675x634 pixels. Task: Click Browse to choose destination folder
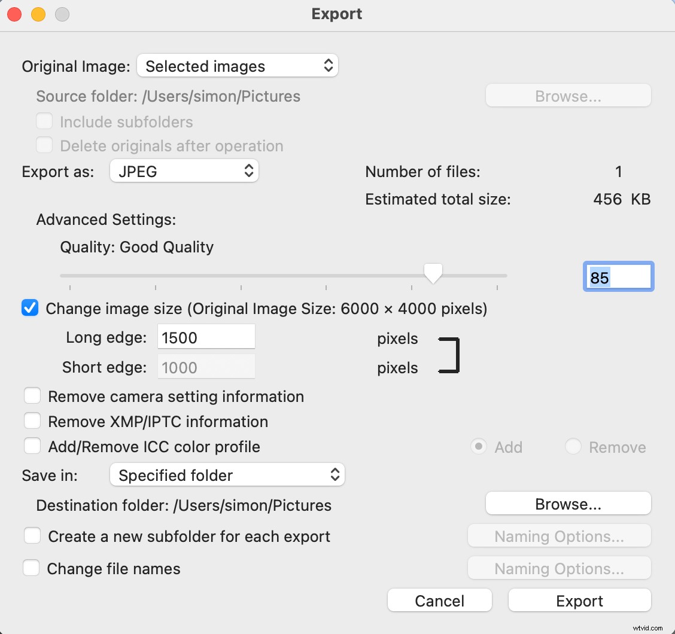(x=567, y=503)
